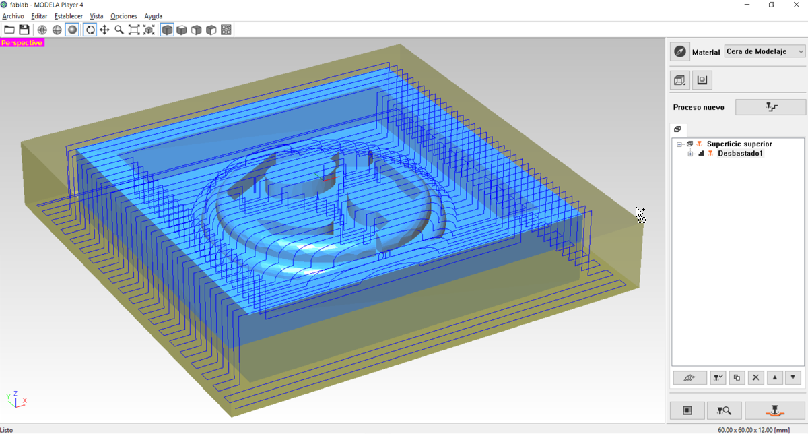Open the Vista menu
808x434 pixels.
pyautogui.click(x=97, y=16)
